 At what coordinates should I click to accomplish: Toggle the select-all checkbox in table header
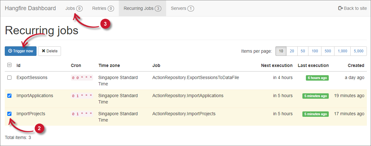[x=10, y=65]
